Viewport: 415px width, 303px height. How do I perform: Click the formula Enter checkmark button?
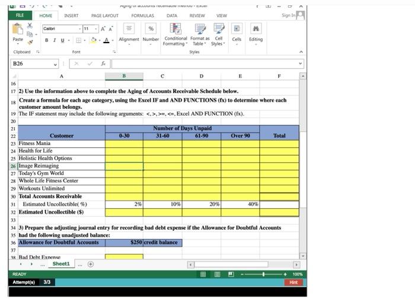[x=90, y=63]
